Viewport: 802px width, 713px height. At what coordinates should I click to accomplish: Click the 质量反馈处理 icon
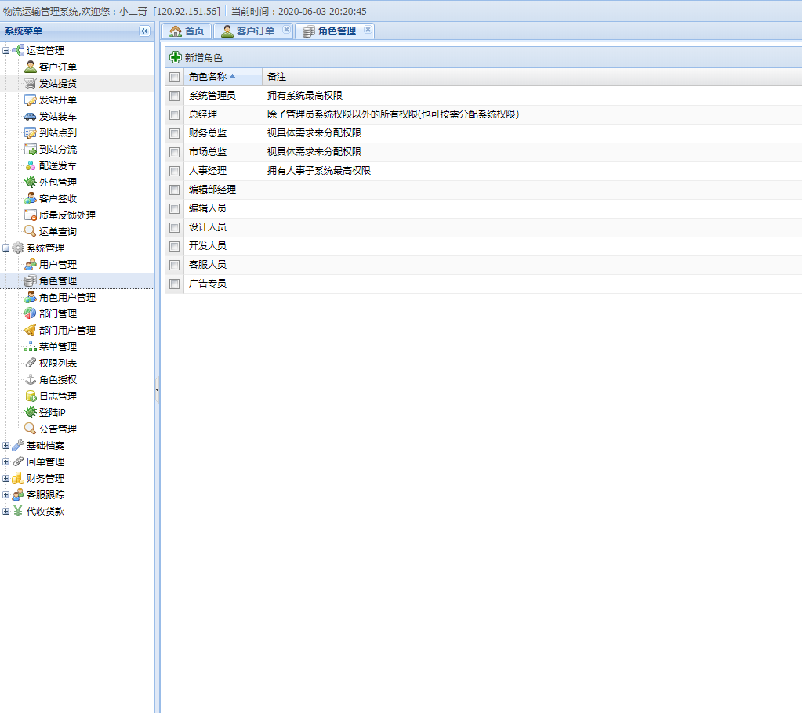tap(30, 215)
